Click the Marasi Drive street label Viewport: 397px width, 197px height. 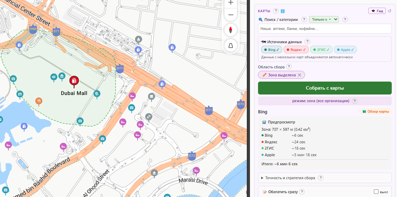coord(193,181)
